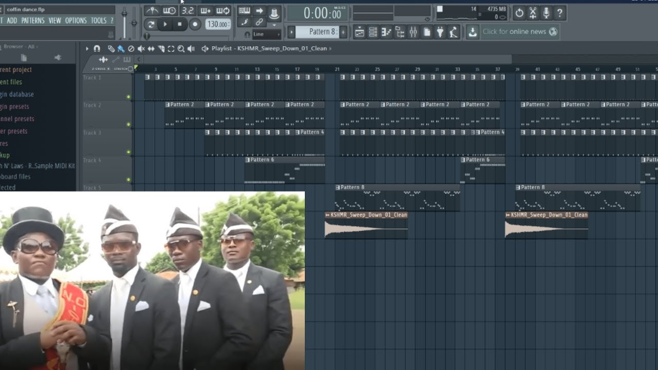Toggle pattern/song mode button

tap(151, 24)
